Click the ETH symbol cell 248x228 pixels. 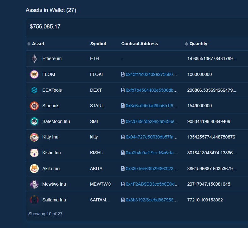[95, 59]
